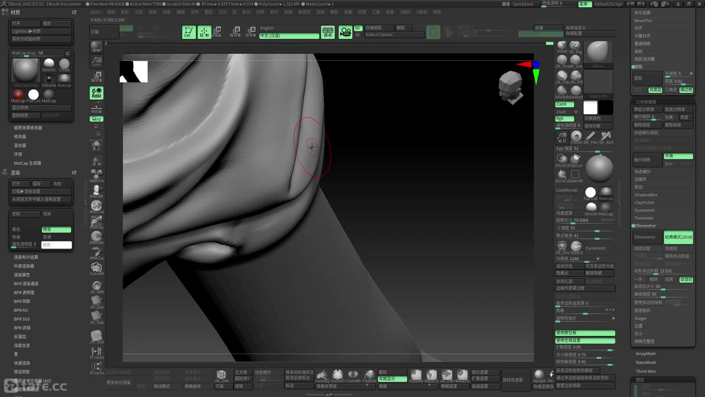Expand the Dynamesh section
Image resolution: width=705 pixels, height=397 pixels.
tap(644, 210)
